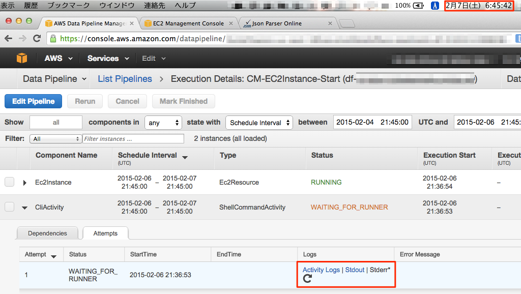
Task: Select the CliActivity row checkbox
Action: 9,207
